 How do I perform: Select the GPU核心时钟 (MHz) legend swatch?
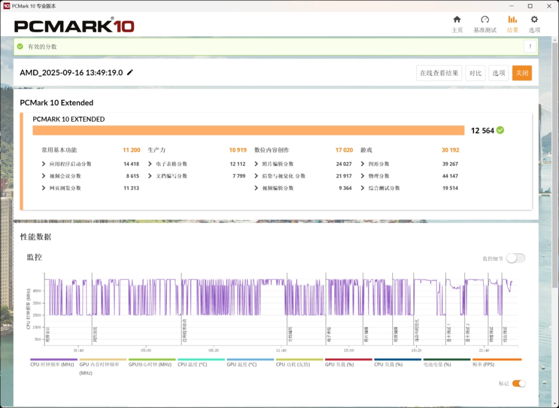tap(152, 359)
